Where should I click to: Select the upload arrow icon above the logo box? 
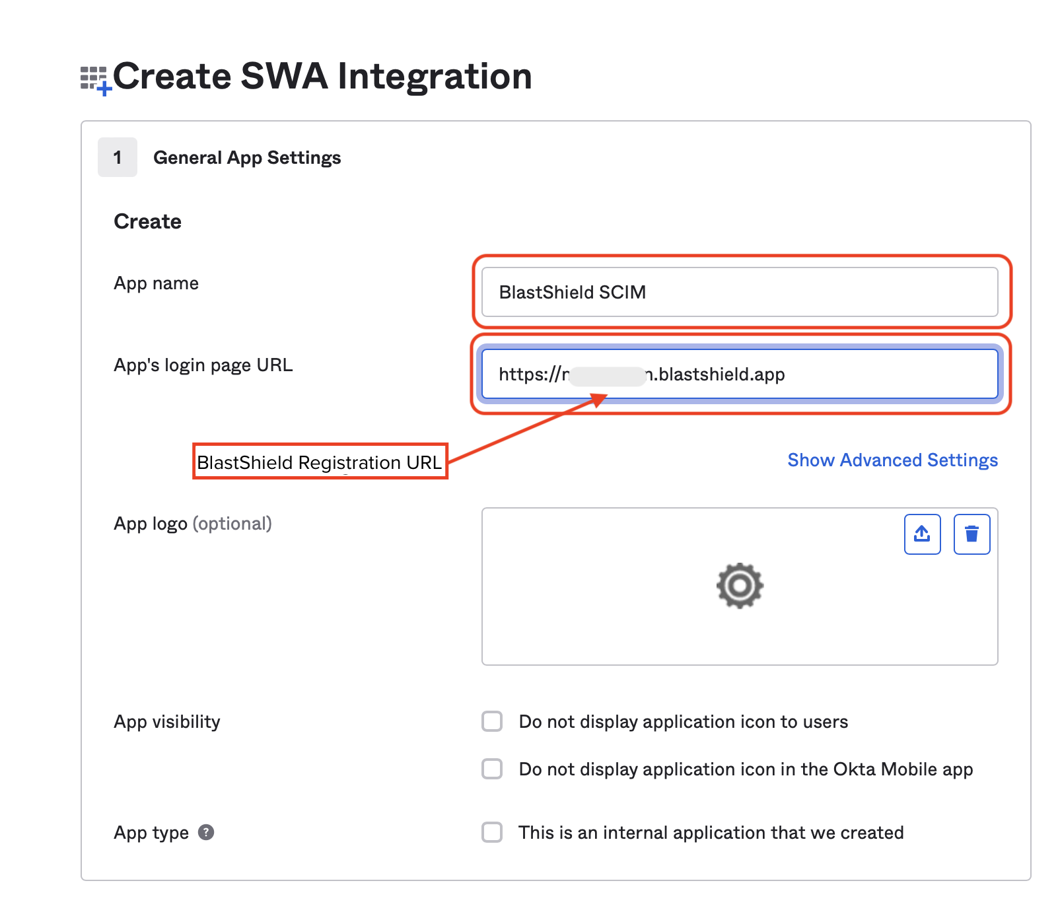tap(922, 534)
